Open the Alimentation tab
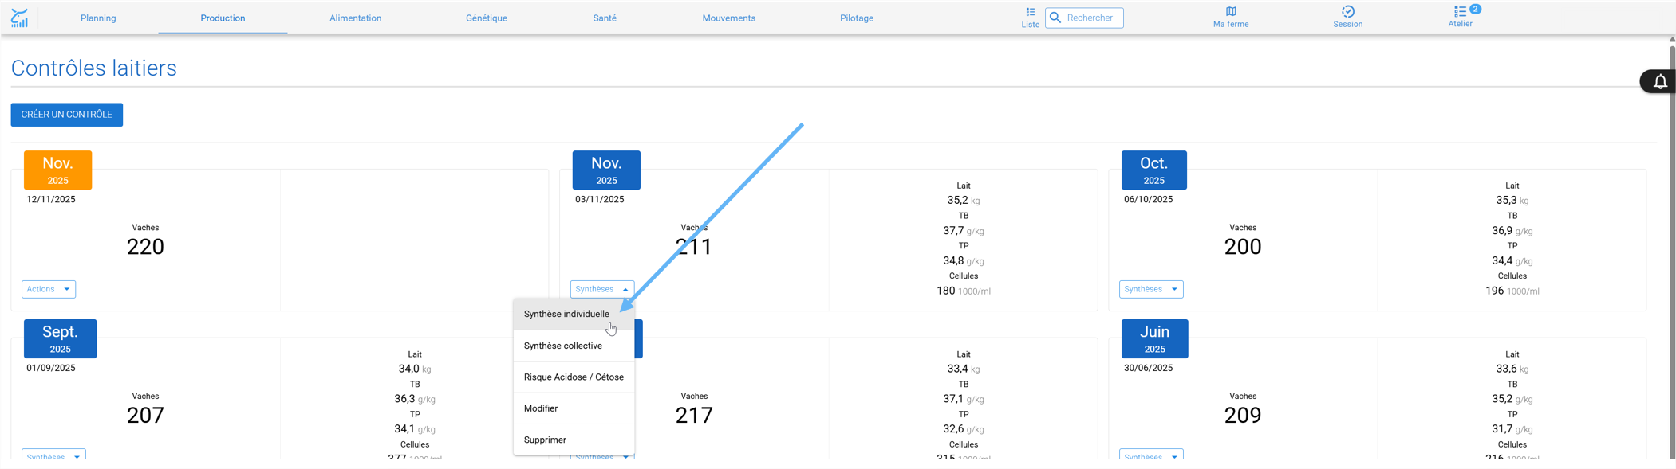Image resolution: width=1676 pixels, height=469 pixels. point(356,18)
